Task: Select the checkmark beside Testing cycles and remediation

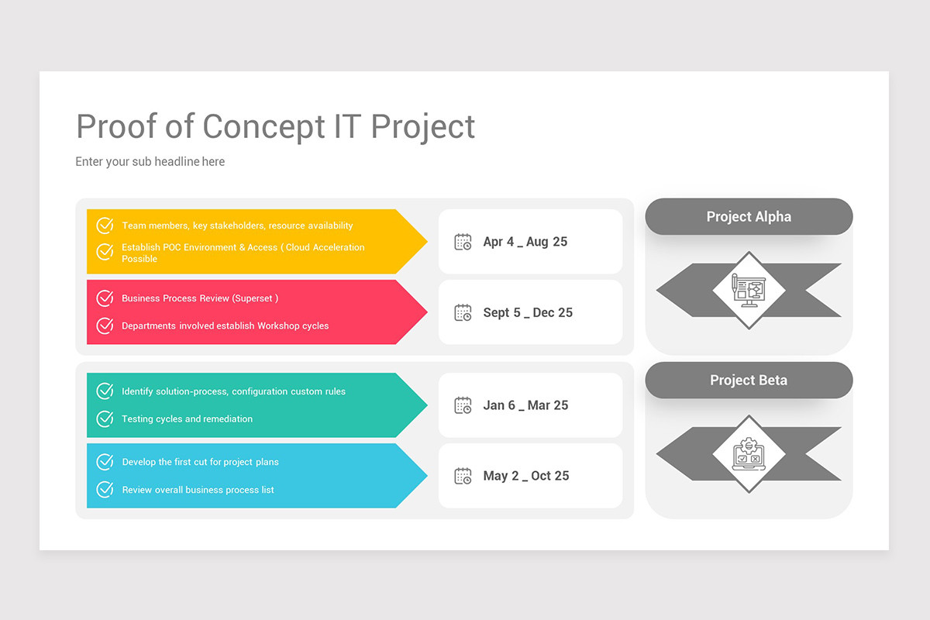Action: point(105,419)
